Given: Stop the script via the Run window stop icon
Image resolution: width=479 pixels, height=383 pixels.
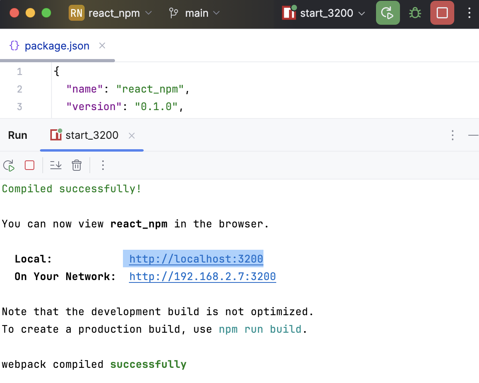Looking at the screenshot, I should (x=29, y=165).
